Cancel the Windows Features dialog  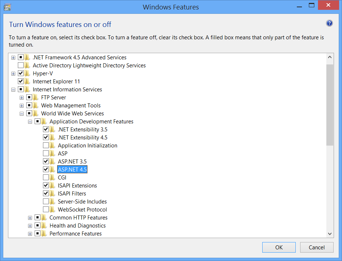tap(317, 247)
